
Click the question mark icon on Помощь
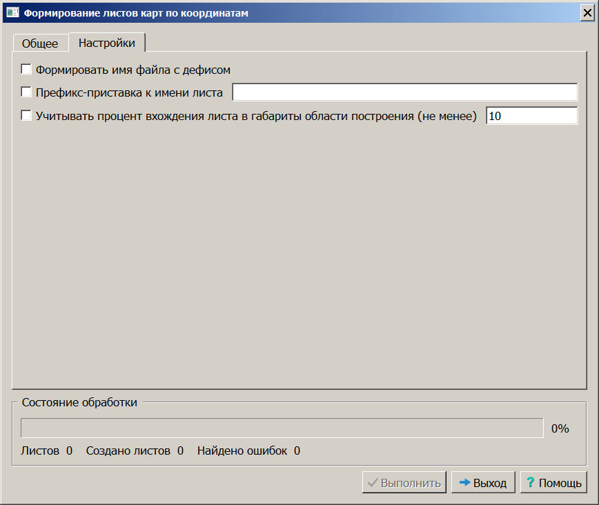531,483
